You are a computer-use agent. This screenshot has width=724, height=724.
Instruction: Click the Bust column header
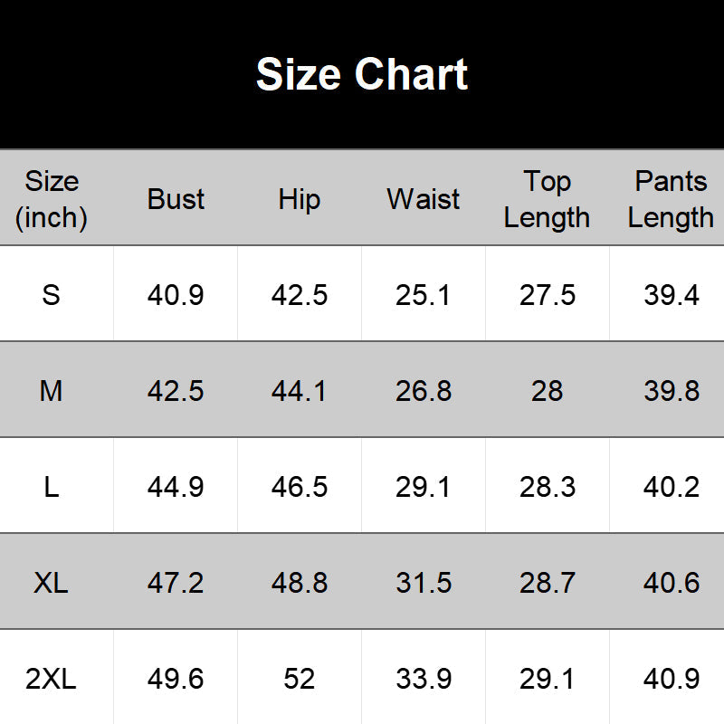[176, 199]
